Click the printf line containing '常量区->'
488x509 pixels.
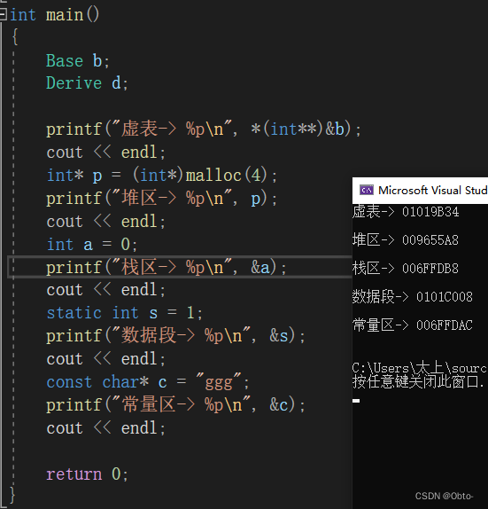[x=175, y=405]
